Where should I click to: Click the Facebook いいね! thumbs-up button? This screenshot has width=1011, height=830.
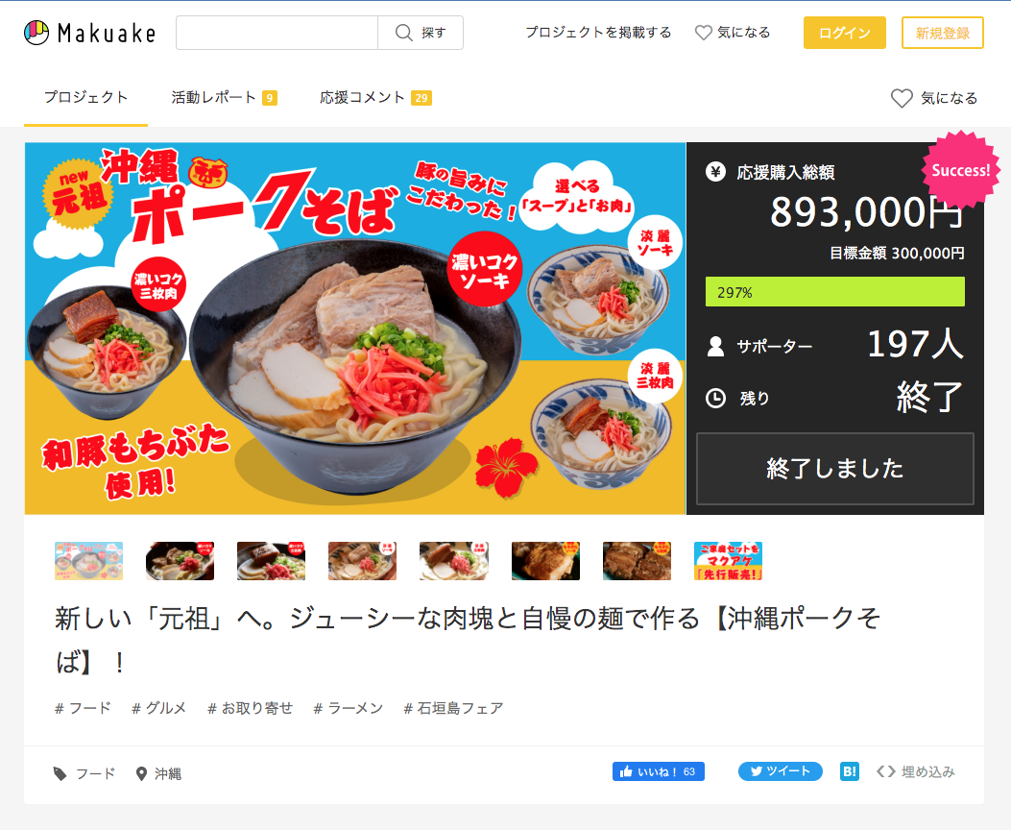click(x=659, y=771)
